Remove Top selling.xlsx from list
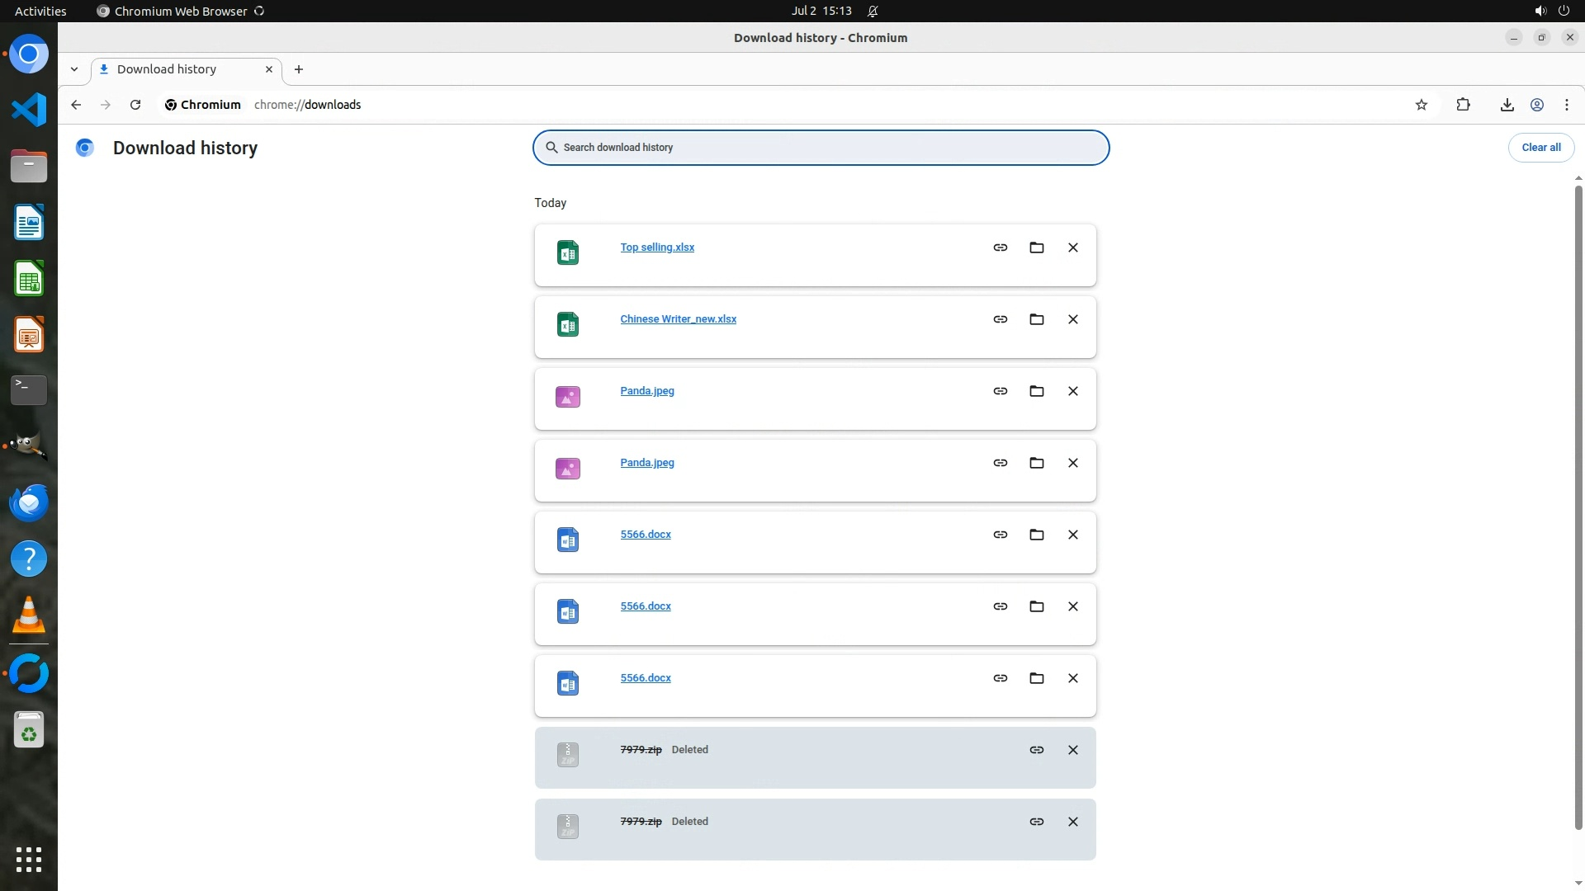This screenshot has width=1585, height=891. 1072,247
